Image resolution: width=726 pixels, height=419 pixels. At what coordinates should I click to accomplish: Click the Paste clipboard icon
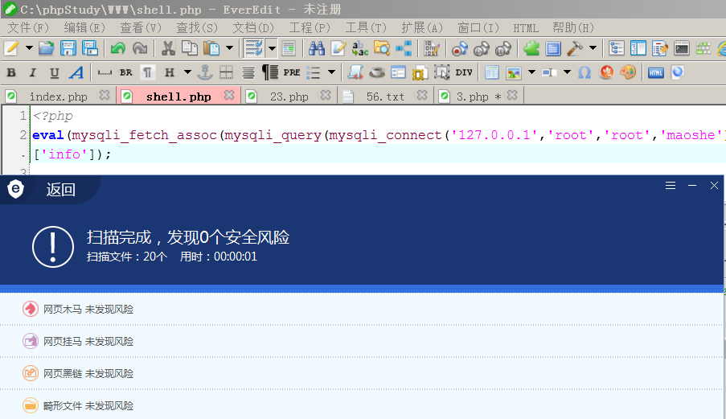point(211,48)
